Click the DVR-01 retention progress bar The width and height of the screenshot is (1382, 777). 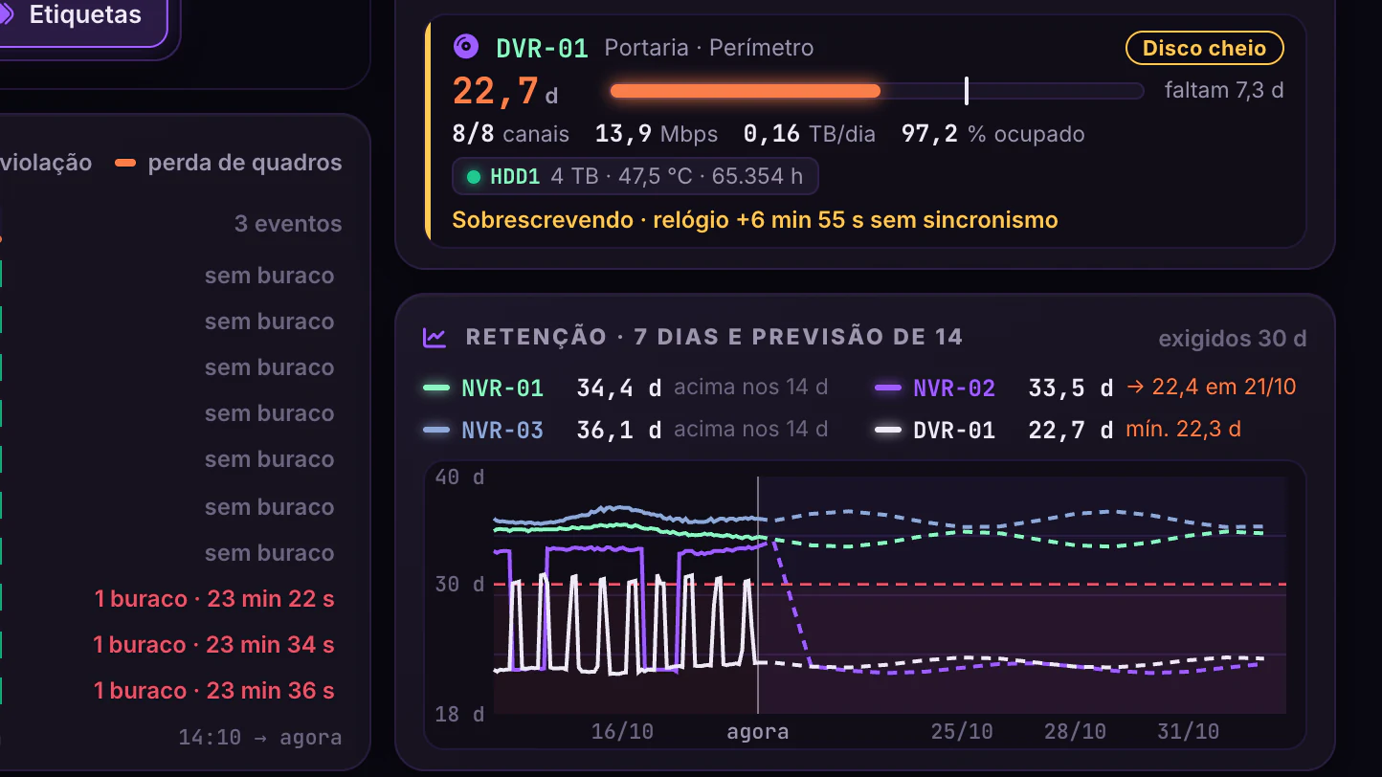click(x=877, y=91)
